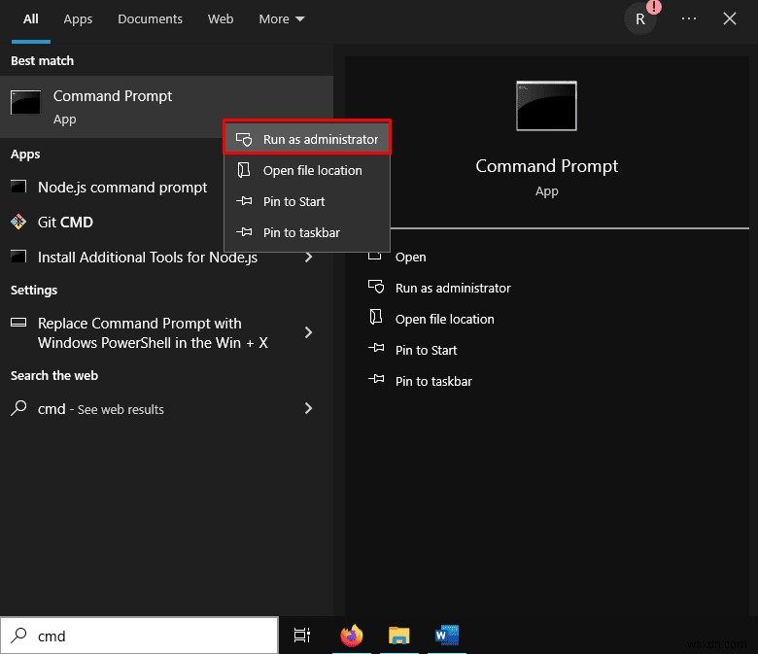Switch to the All search tab
This screenshot has height=654, width=758.
point(31,18)
